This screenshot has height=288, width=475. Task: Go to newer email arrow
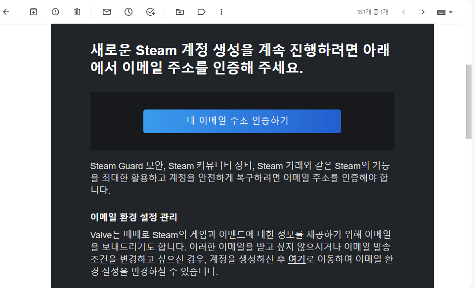pyautogui.click(x=403, y=12)
